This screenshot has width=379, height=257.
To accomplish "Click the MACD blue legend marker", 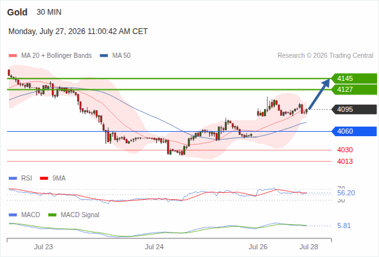I will [13, 215].
